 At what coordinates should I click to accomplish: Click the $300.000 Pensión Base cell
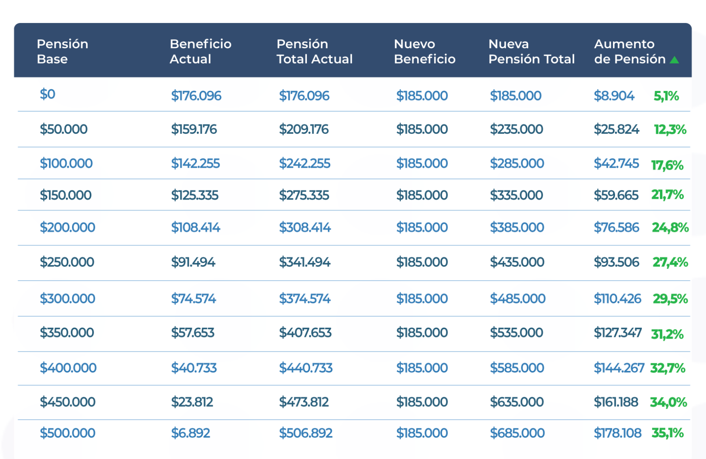(67, 299)
